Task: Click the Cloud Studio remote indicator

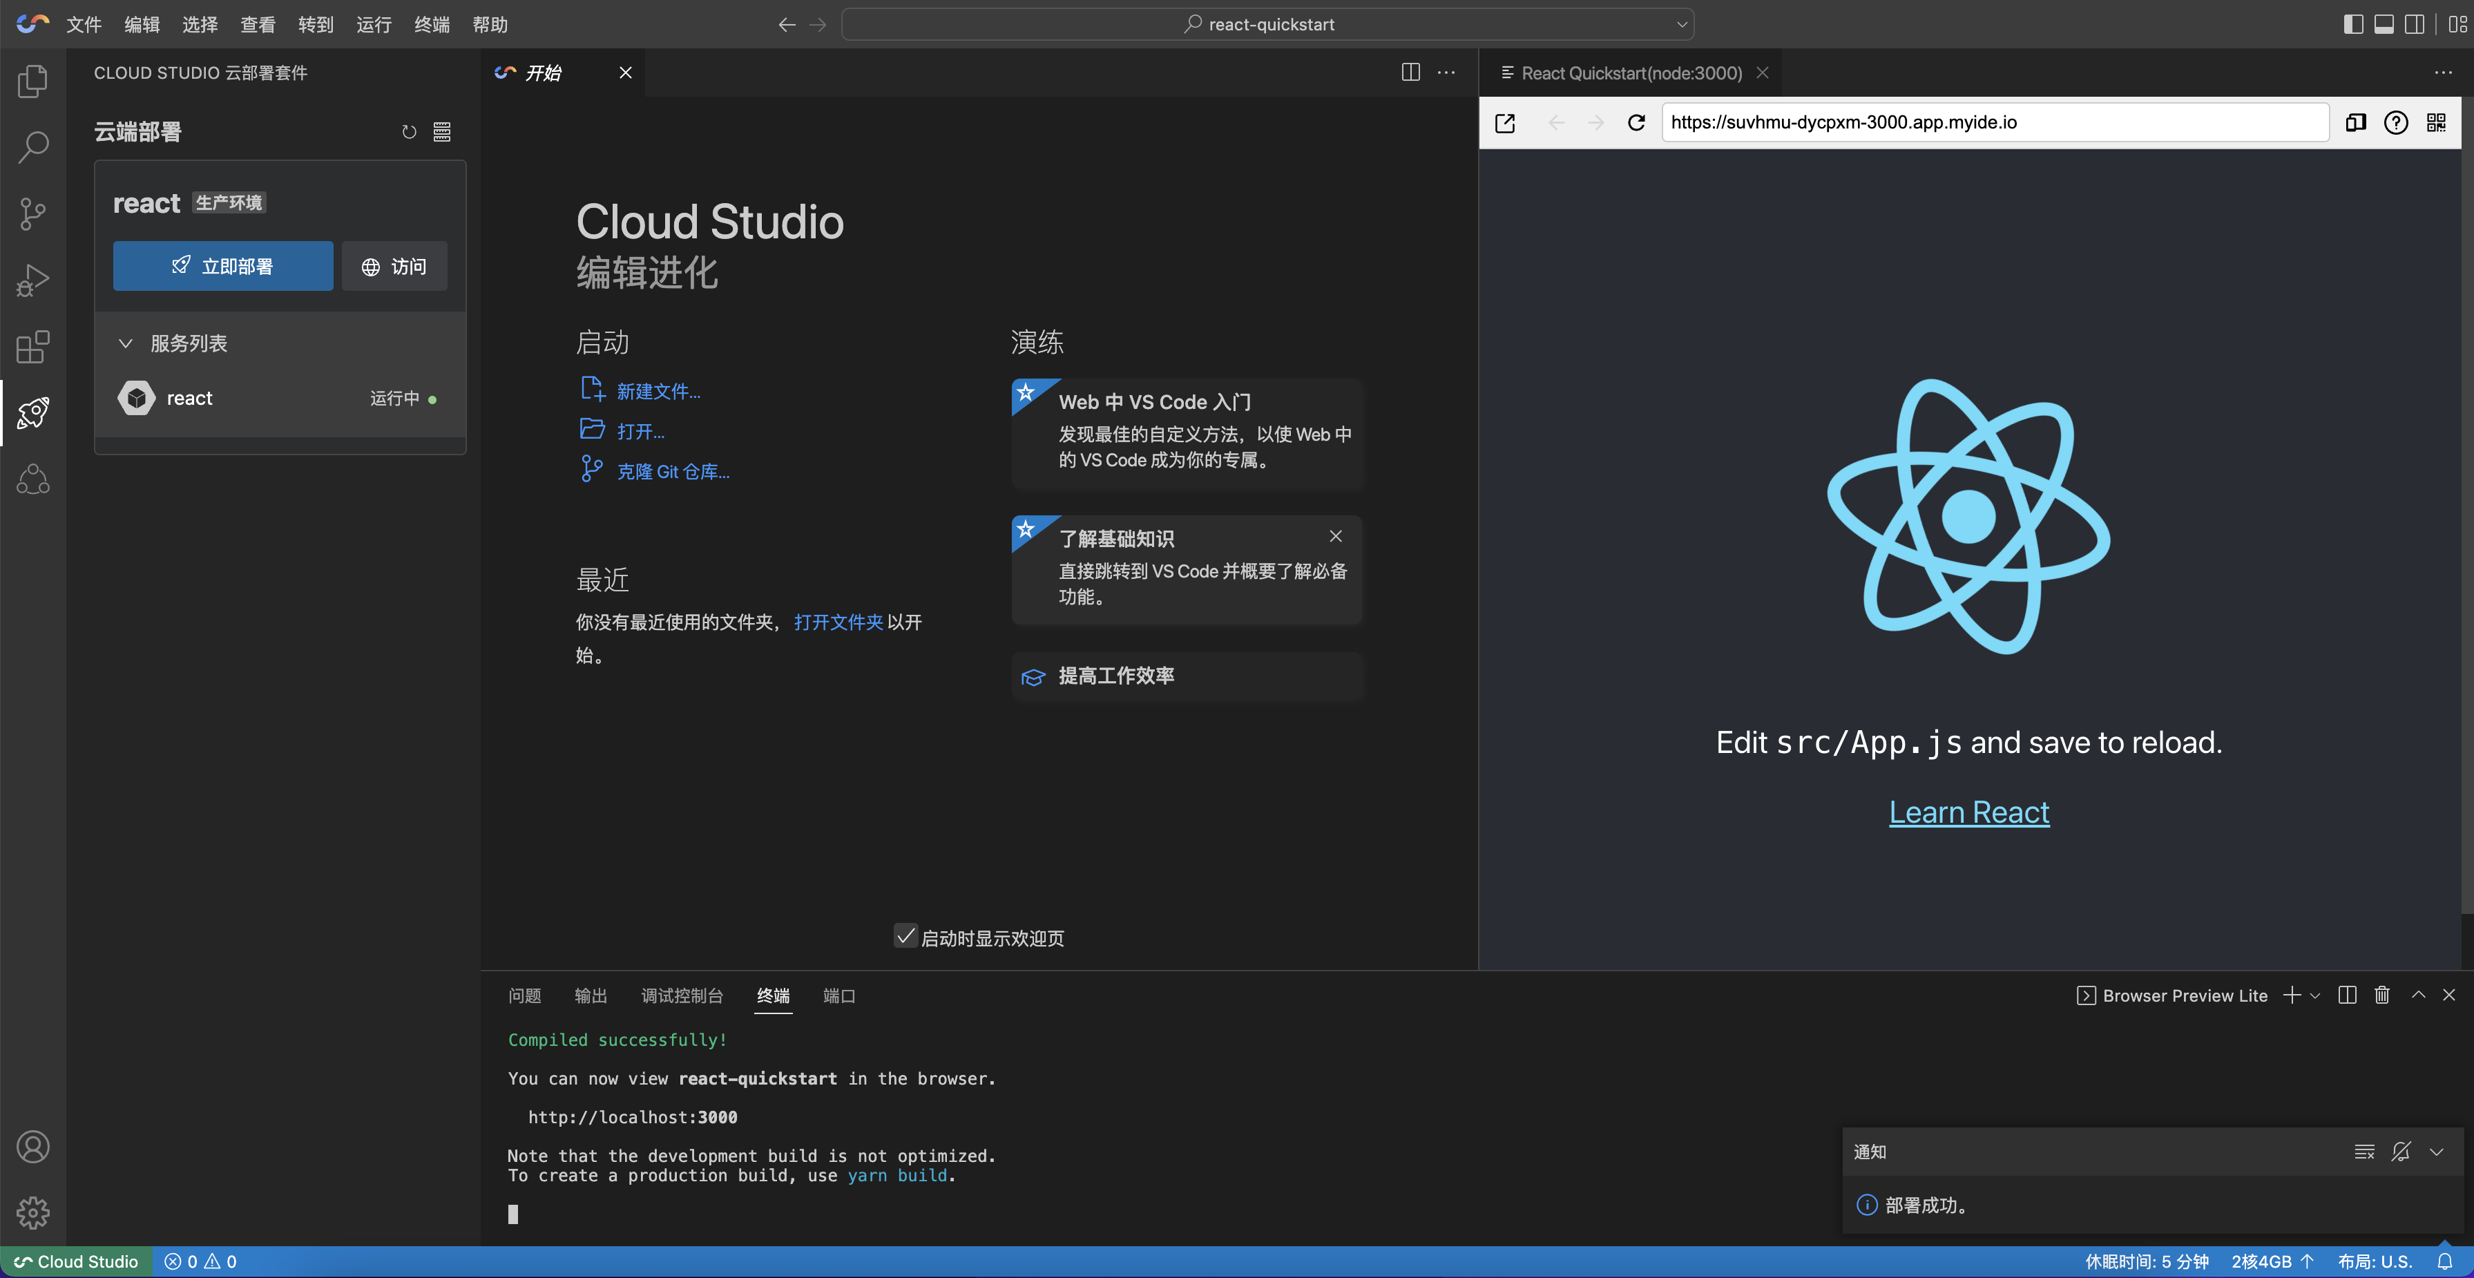Action: 77,1261
